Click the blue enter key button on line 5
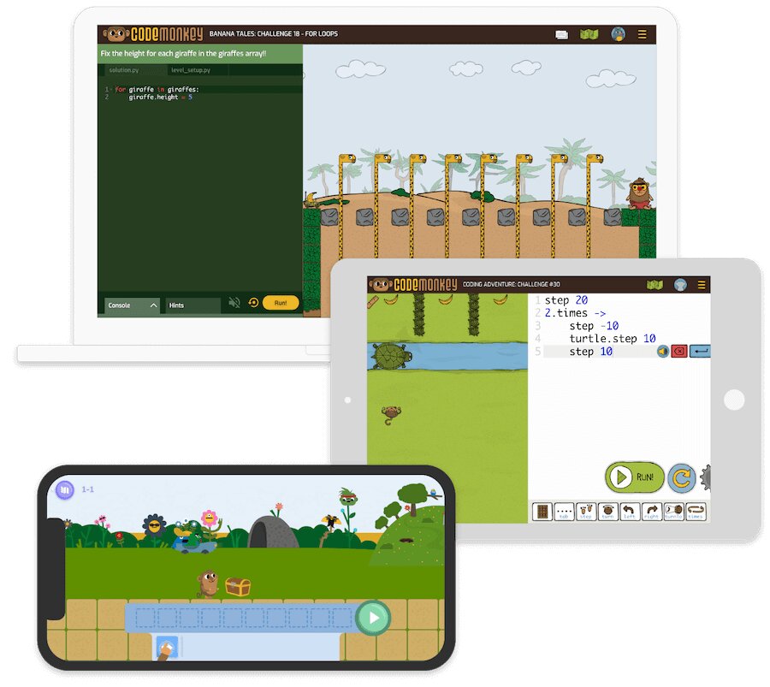The image size is (770, 687). click(700, 352)
